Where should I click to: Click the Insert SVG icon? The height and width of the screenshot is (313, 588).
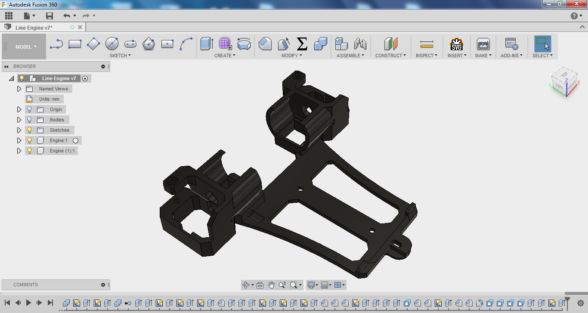coord(457,44)
